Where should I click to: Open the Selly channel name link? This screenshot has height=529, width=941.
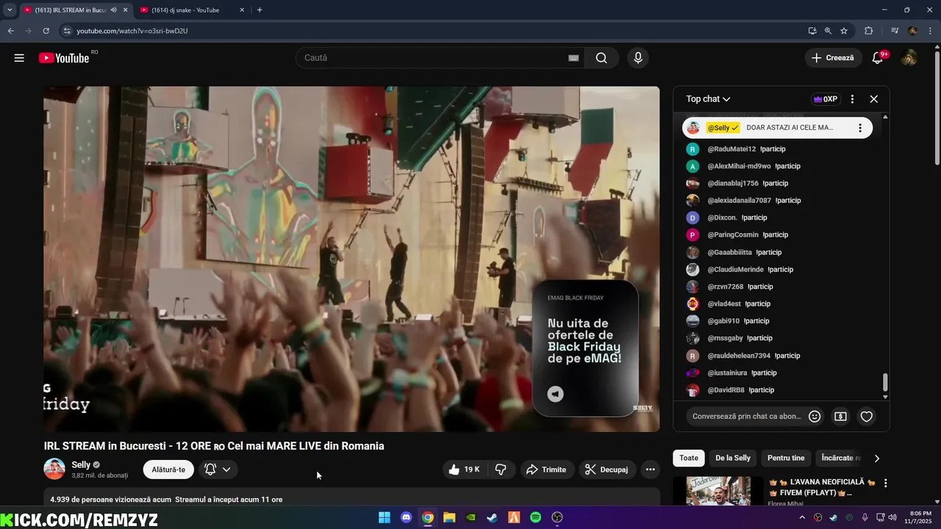pyautogui.click(x=81, y=465)
